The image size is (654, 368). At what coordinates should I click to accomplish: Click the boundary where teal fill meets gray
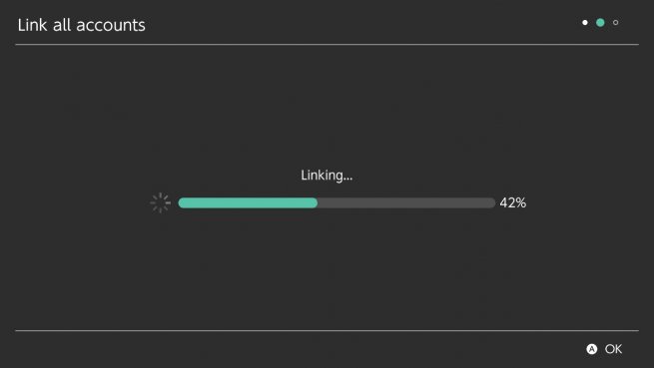[x=318, y=203]
